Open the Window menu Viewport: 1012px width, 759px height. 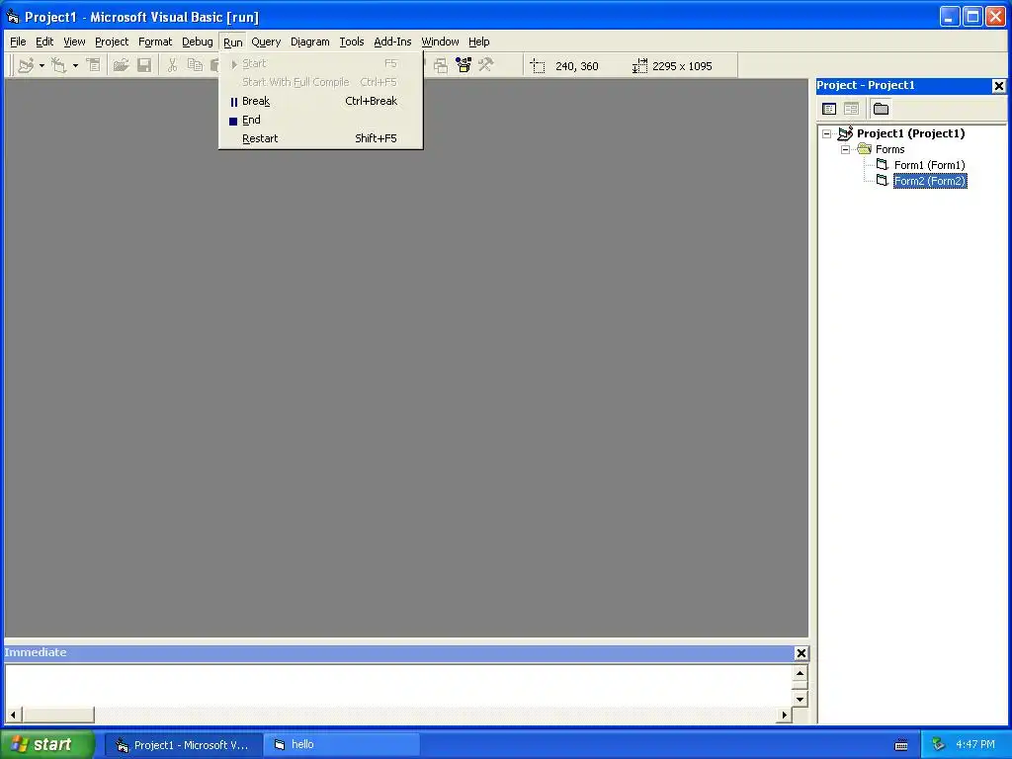(440, 42)
